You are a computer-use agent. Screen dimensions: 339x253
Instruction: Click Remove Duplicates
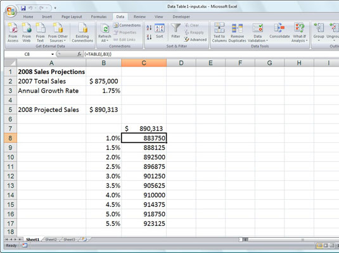[237, 33]
